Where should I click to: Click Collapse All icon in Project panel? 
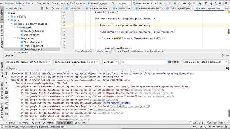tap(47, 8)
